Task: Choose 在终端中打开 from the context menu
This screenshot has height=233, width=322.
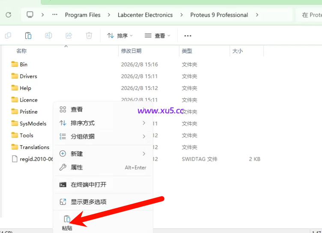Action: [88, 185]
